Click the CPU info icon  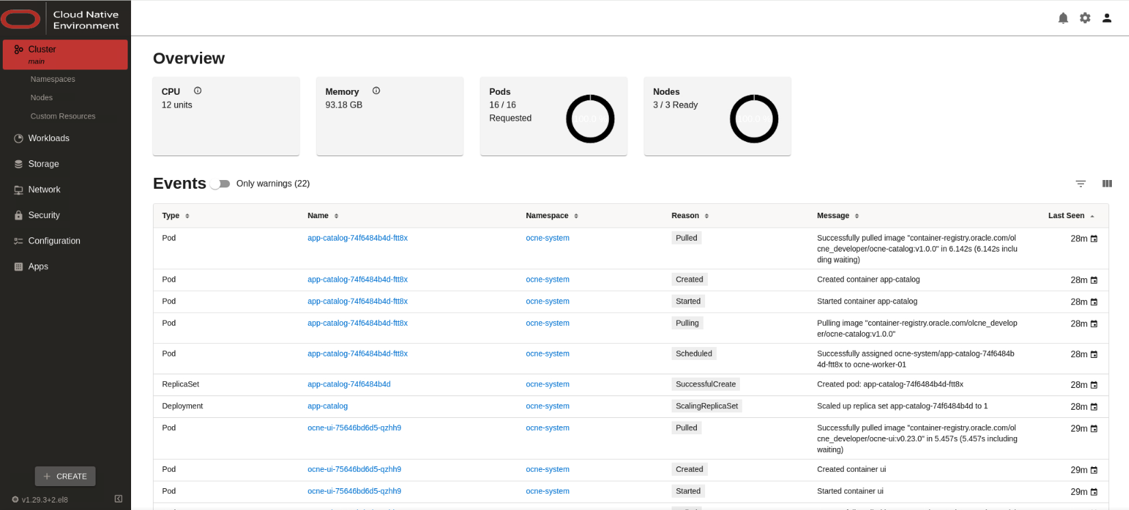click(x=197, y=91)
